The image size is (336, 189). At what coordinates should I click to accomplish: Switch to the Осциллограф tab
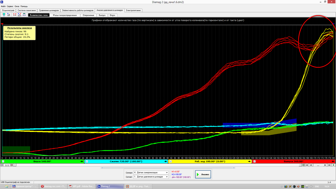[8, 10]
